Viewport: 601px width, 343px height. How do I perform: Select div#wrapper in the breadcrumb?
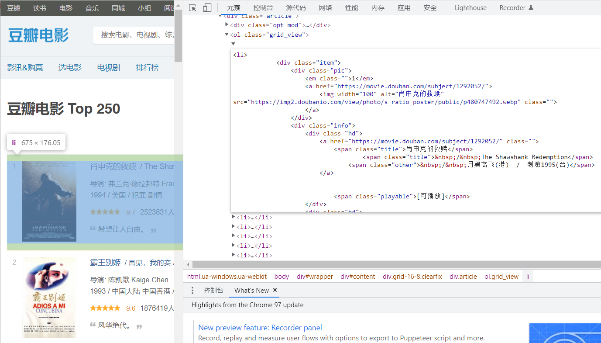[315, 277]
